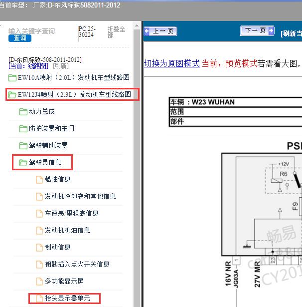Viewport: 302px width, 307px height.
Task: Open 车速表/里程表信息 diagram
Action: tap(67, 214)
